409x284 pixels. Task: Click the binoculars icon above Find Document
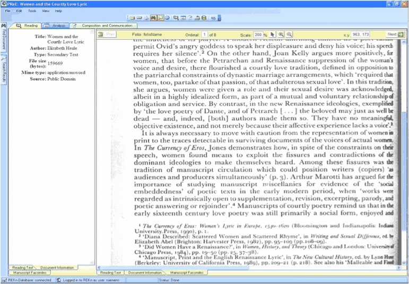point(4,25)
